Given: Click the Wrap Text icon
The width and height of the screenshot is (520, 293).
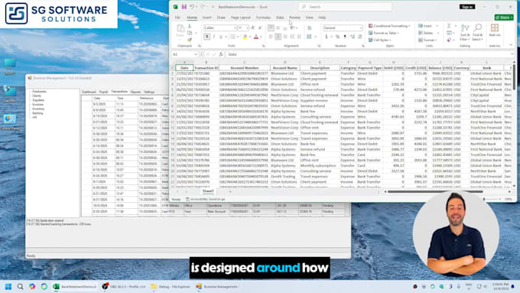Looking at the screenshot, I should [x=309, y=28].
